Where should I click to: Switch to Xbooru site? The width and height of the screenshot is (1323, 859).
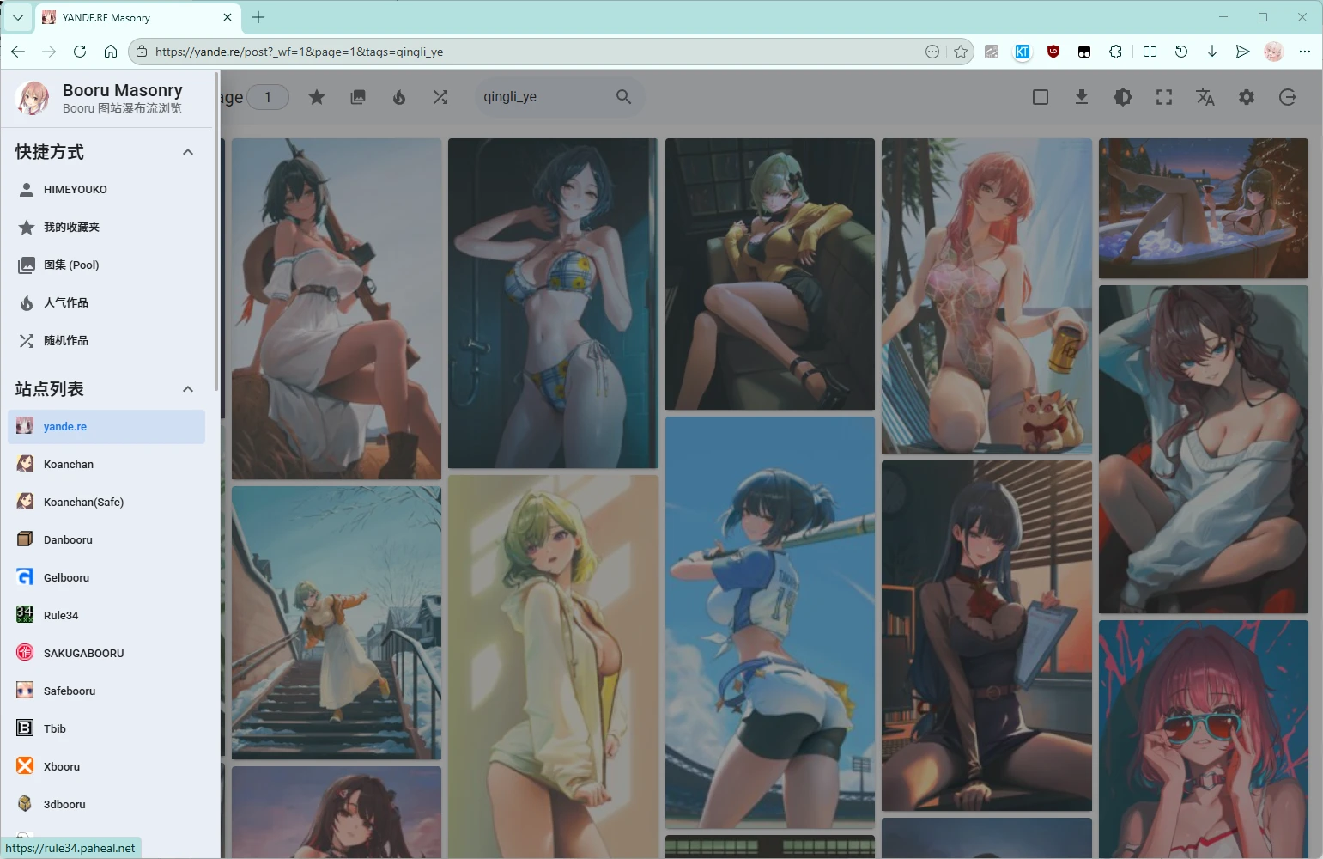[x=106, y=767]
